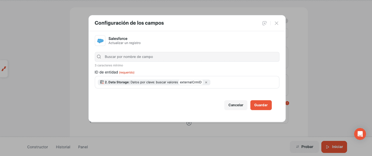The image size is (372, 156).
Task: Click the Configuración de los campos title
Action: point(129,23)
